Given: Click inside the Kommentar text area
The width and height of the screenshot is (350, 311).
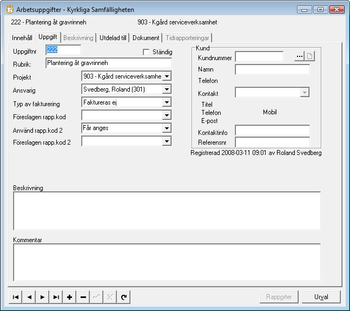Looking at the screenshot, I should 167,262.
